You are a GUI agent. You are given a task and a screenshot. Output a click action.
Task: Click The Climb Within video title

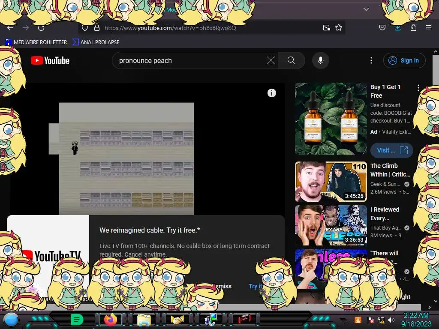click(x=390, y=170)
